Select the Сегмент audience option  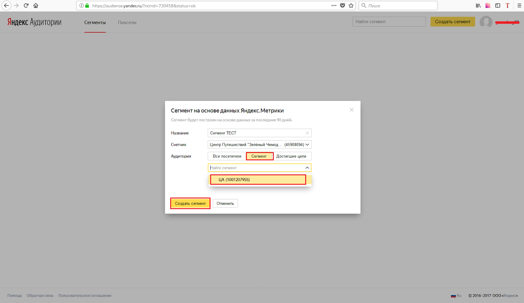[x=259, y=156]
